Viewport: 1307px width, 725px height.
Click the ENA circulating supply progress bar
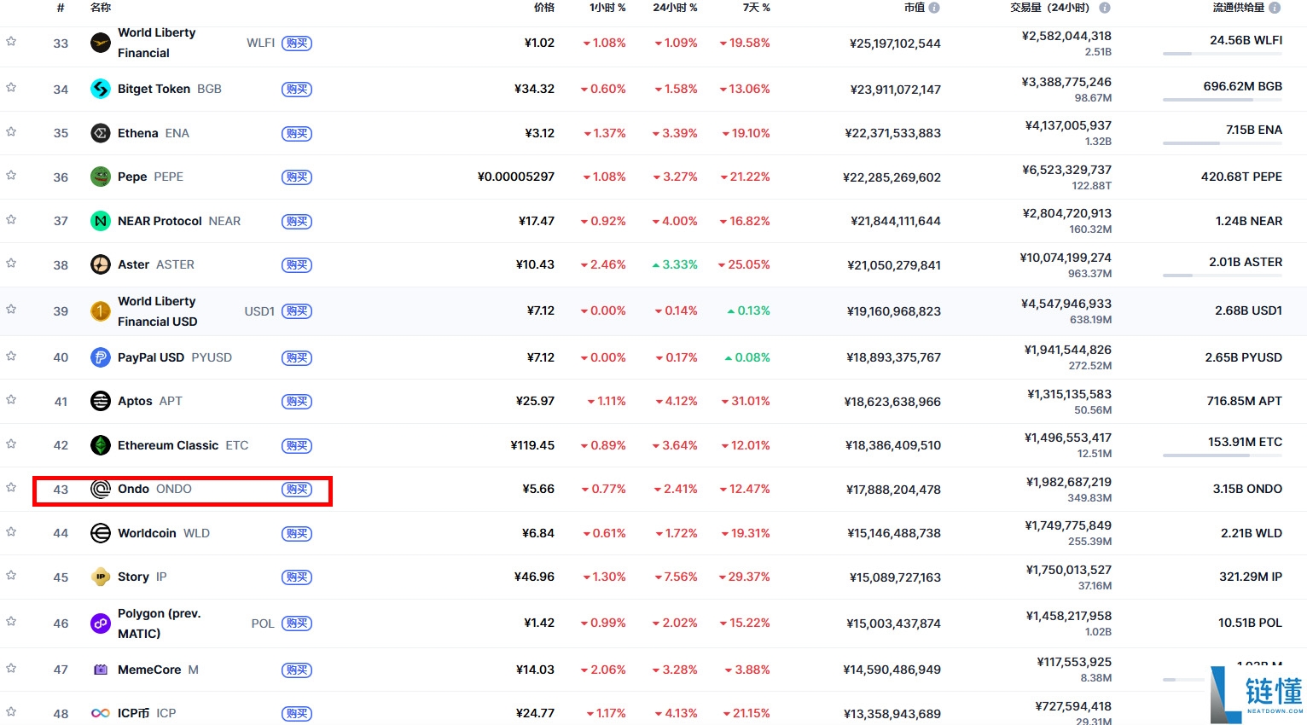click(x=1223, y=143)
